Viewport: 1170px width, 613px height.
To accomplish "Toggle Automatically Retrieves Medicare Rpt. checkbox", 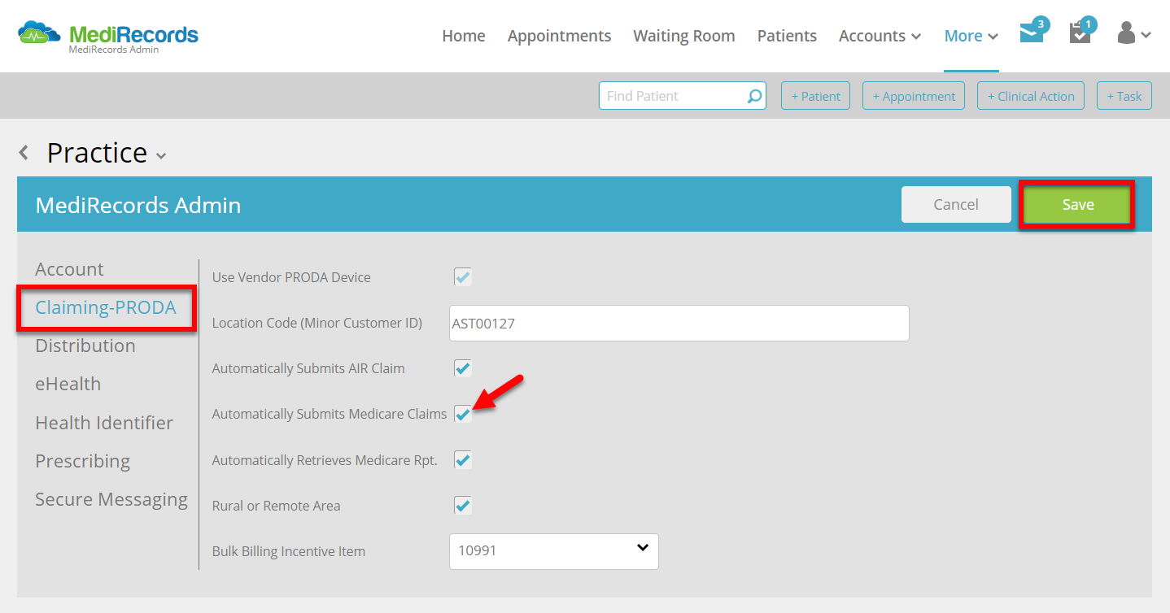I will pyautogui.click(x=463, y=460).
